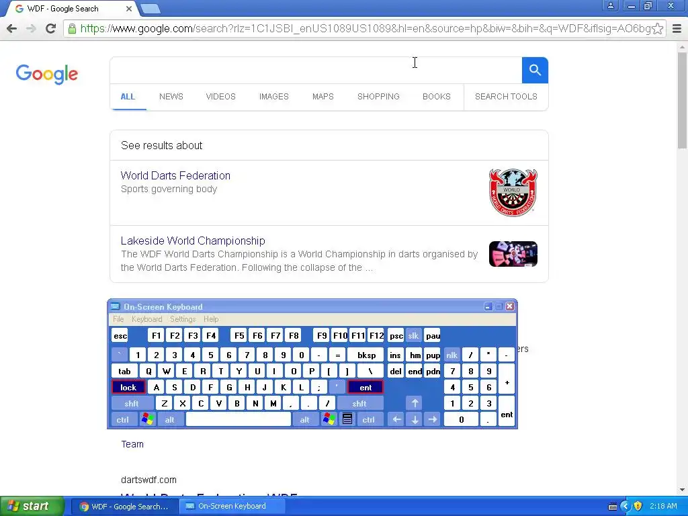Open On-Screen Keyboard Help menu

tap(211, 319)
